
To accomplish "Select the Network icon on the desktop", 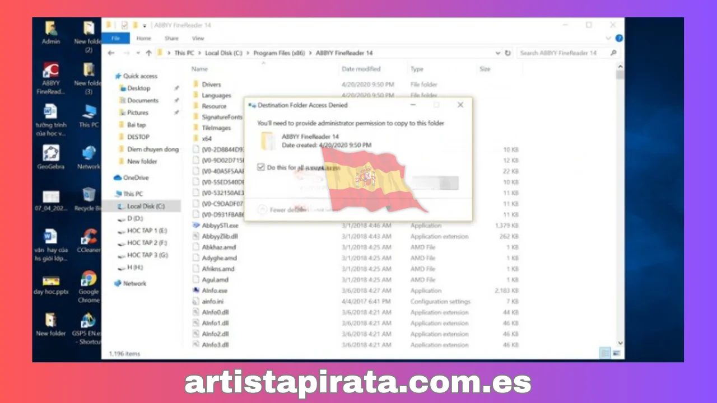I will (x=89, y=157).
